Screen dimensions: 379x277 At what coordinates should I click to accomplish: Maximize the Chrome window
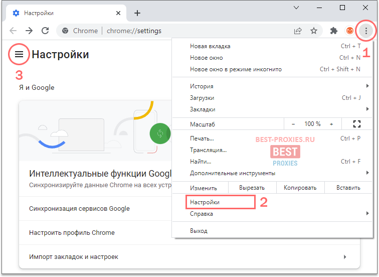coord(342,8)
